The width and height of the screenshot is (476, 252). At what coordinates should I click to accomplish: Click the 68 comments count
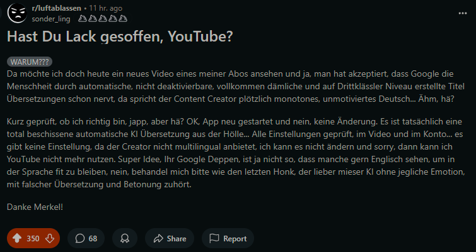coord(93,239)
